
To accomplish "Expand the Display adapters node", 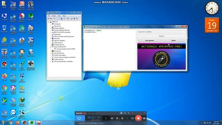I will click(51, 28).
